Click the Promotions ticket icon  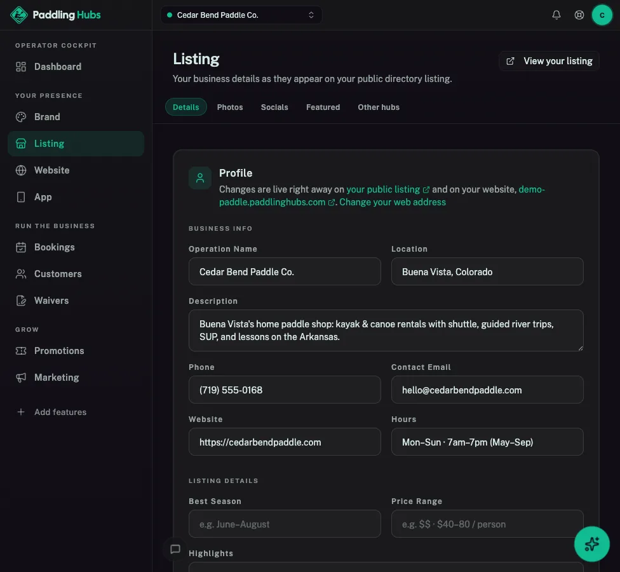pyautogui.click(x=21, y=351)
